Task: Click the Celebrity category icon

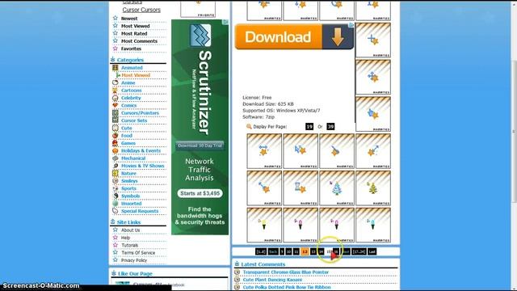Action: [x=115, y=98]
